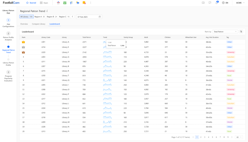Click library code L013
The height and width of the screenshot is (142, 248).
tap(43, 131)
